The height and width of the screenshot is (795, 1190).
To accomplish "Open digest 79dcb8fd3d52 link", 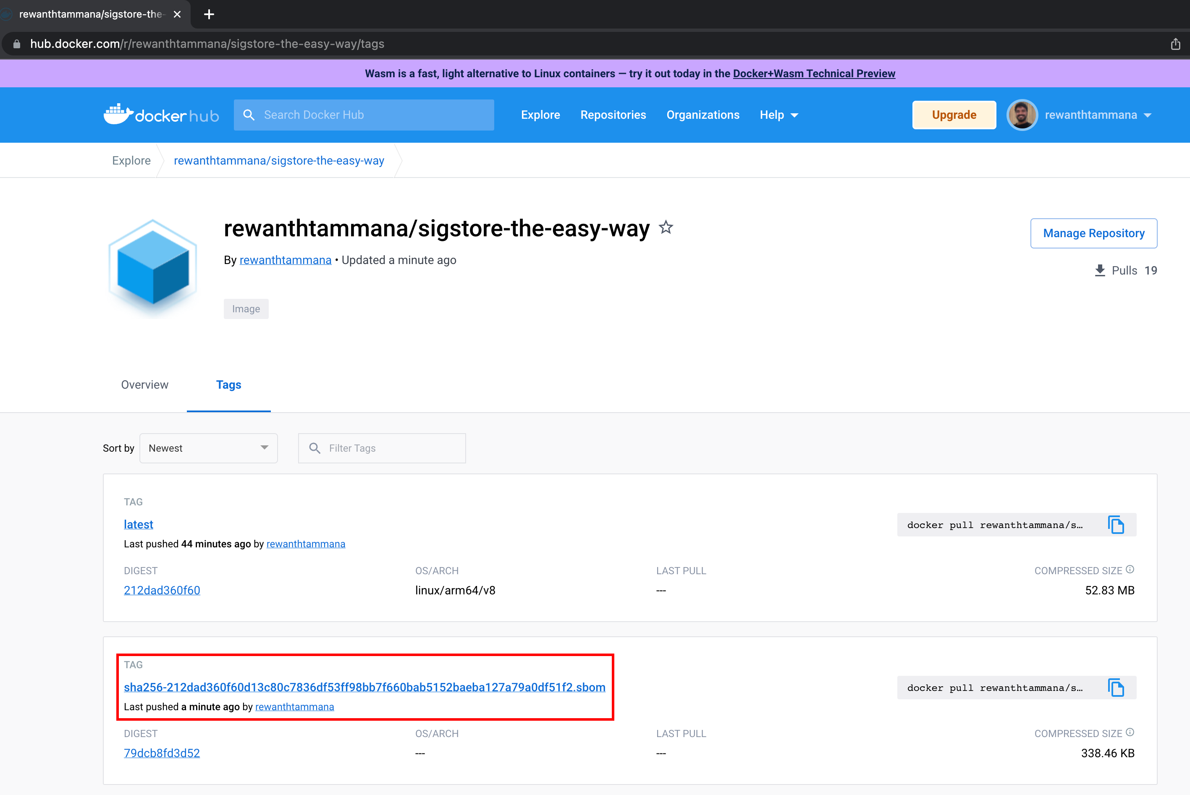I will click(x=162, y=753).
